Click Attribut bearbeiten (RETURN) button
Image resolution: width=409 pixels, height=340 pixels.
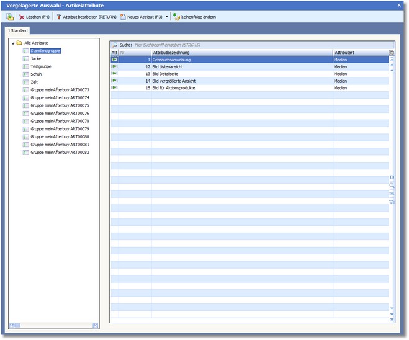[86, 17]
